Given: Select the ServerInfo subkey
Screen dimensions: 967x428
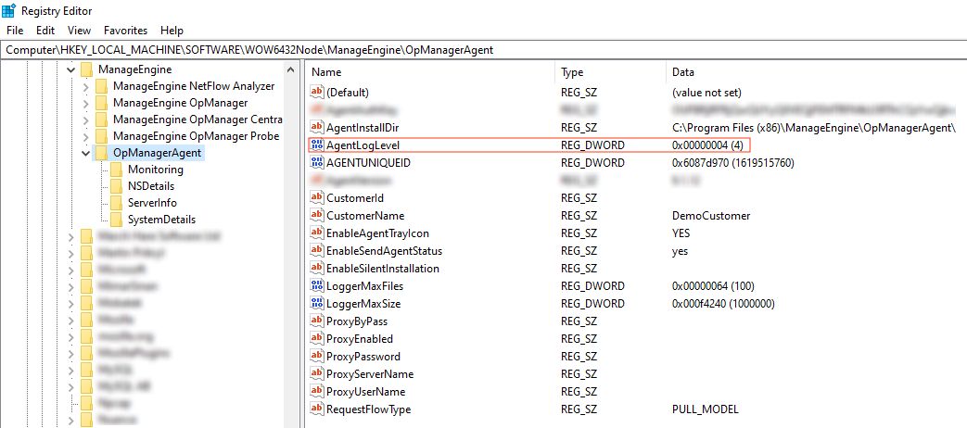Looking at the screenshot, I should 152,203.
